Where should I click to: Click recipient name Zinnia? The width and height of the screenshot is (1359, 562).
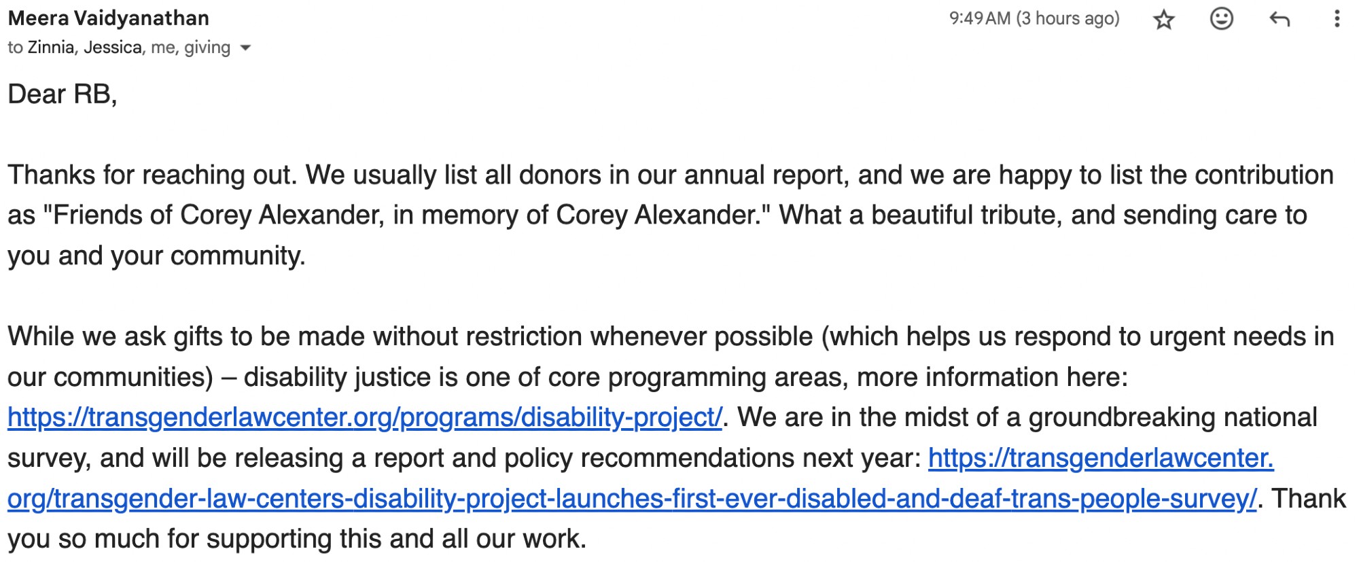pos(51,48)
